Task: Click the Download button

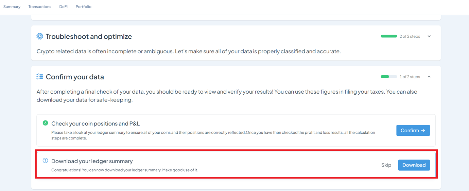Action: [x=414, y=165]
